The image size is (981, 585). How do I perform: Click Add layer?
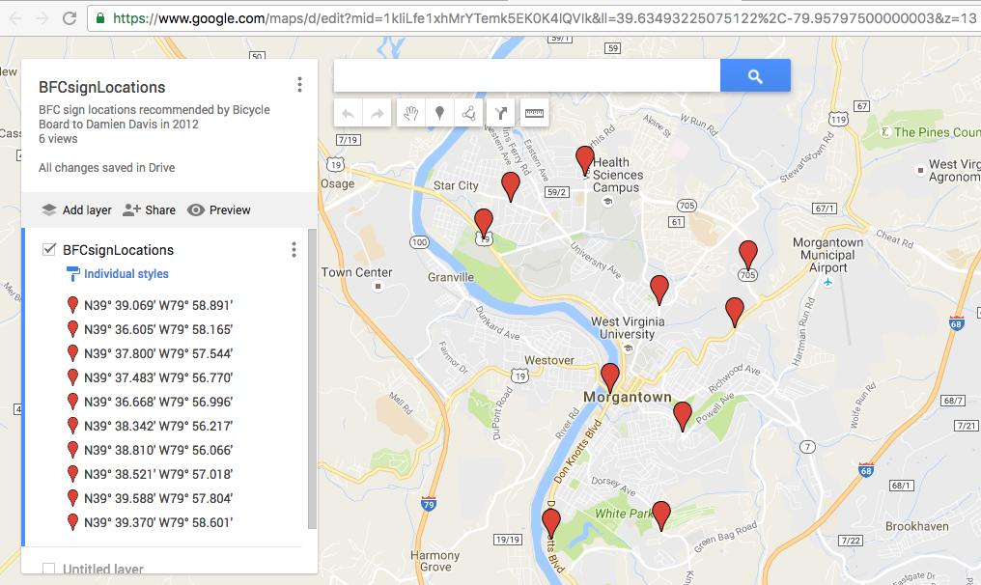[76, 209]
